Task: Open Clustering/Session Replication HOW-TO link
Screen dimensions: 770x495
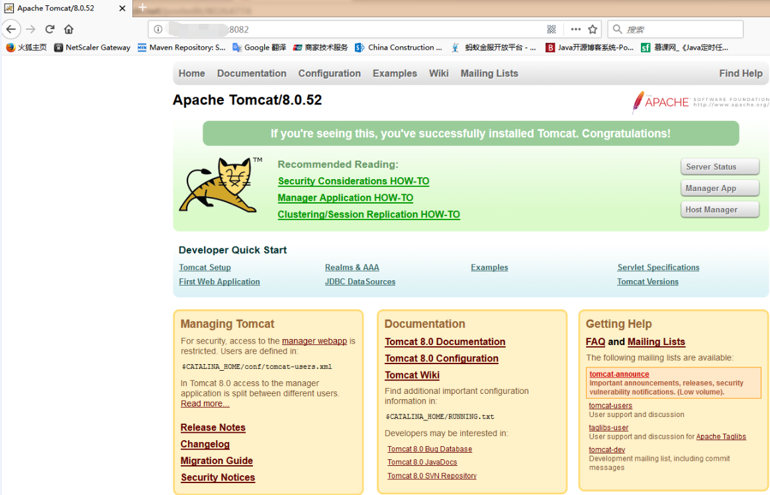Action: 369,215
